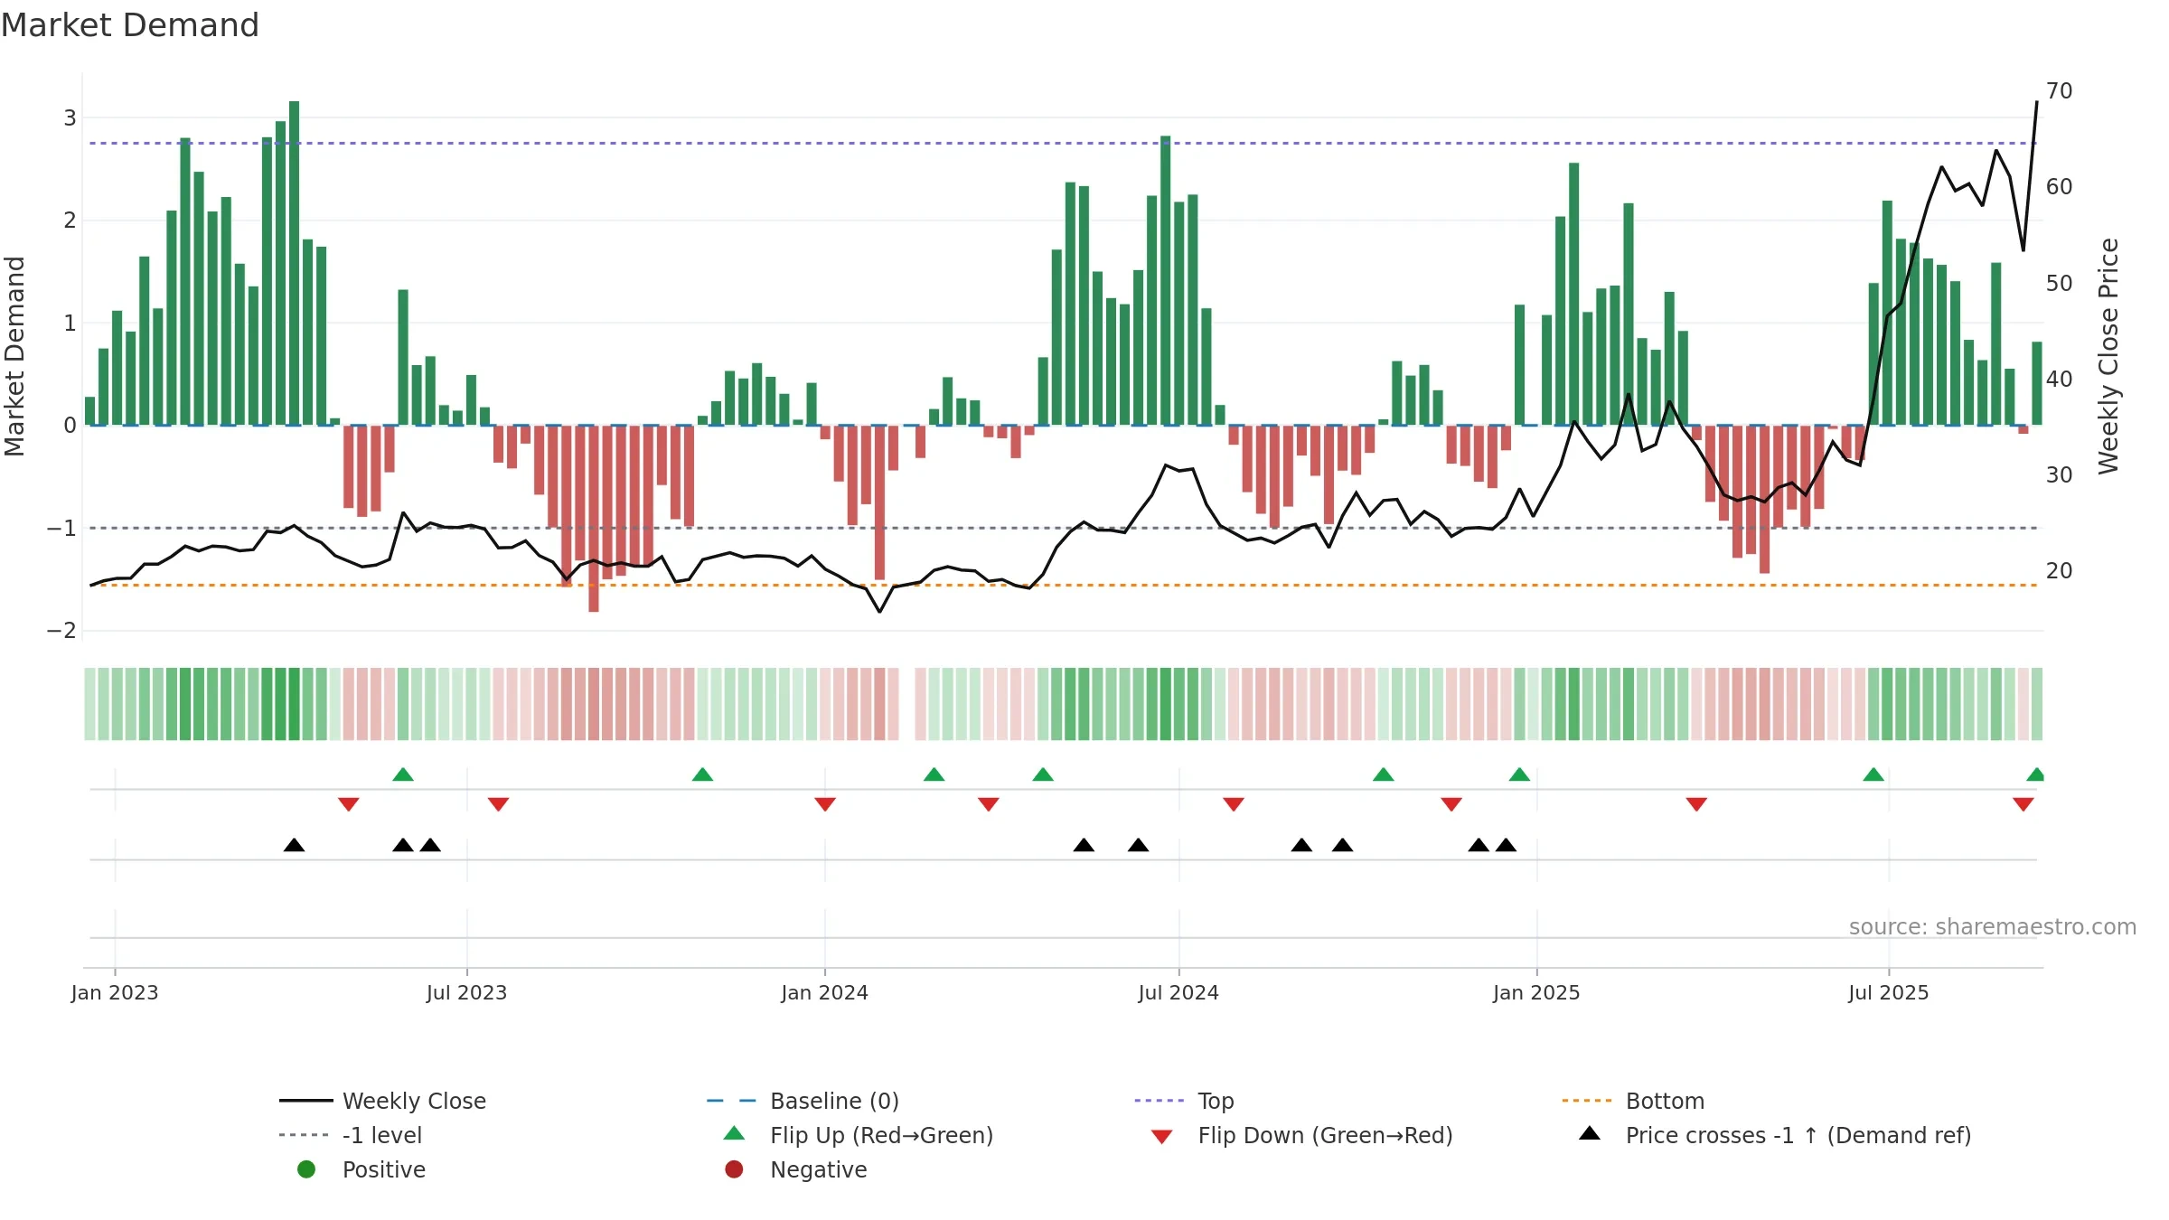The width and height of the screenshot is (2169, 1220).
Task: Click the Weekly Close Price axis title
Action: tap(2108, 356)
